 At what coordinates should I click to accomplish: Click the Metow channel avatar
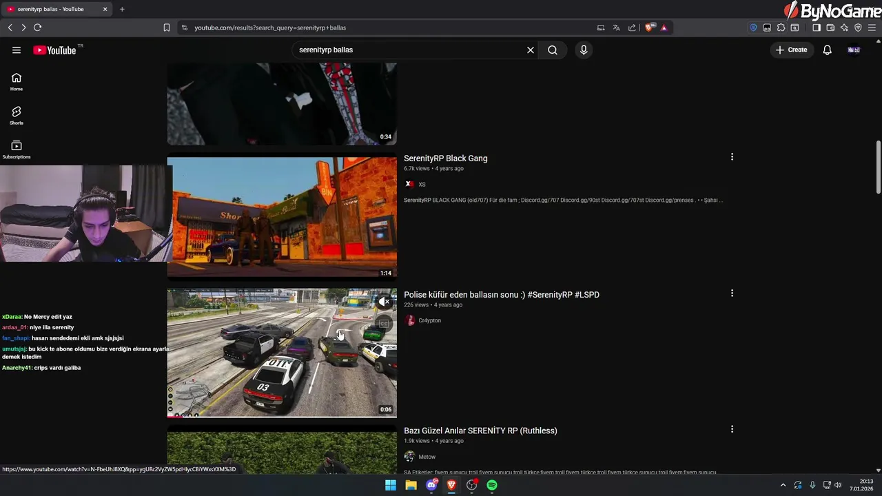[x=409, y=457]
